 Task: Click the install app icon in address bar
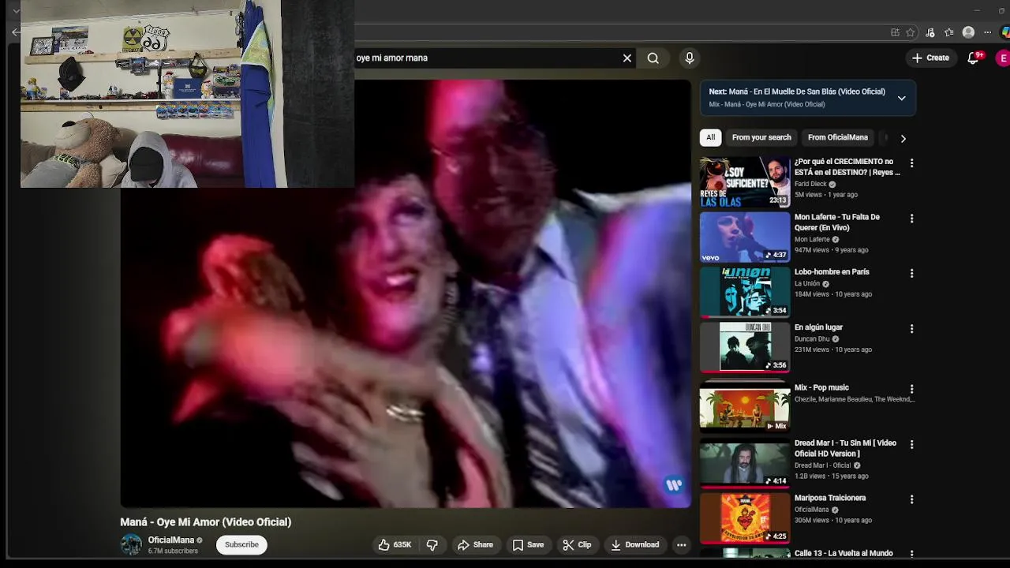point(895,32)
